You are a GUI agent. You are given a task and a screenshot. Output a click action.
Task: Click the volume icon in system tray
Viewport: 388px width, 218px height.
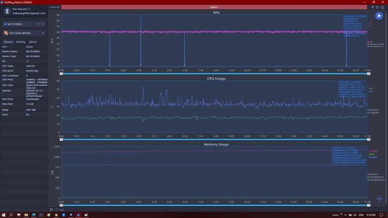pyautogui.click(x=355, y=215)
